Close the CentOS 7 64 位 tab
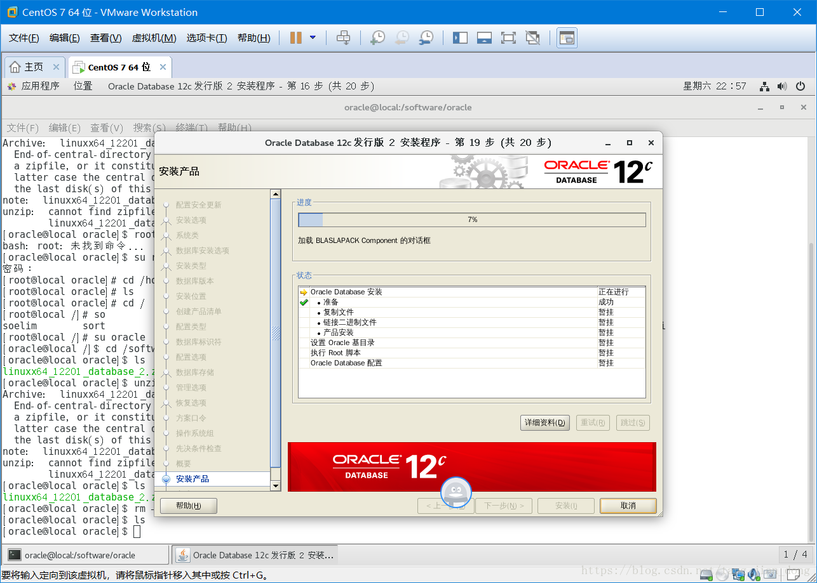Screen dimensions: 817x583 coord(163,67)
